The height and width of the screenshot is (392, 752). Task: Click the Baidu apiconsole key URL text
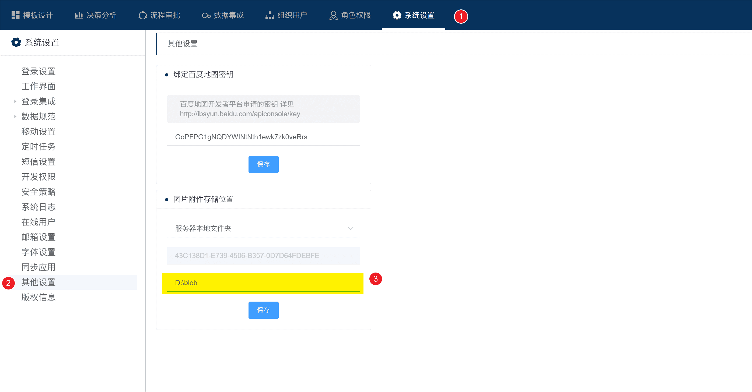[x=240, y=114]
